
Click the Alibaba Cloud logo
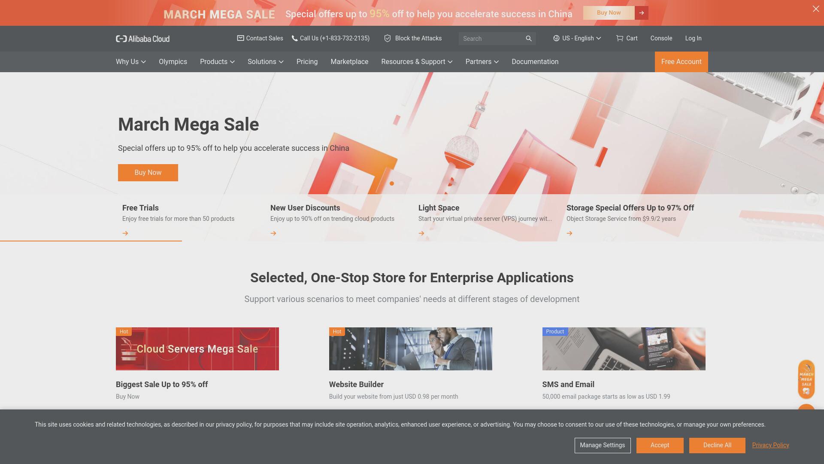142,39
